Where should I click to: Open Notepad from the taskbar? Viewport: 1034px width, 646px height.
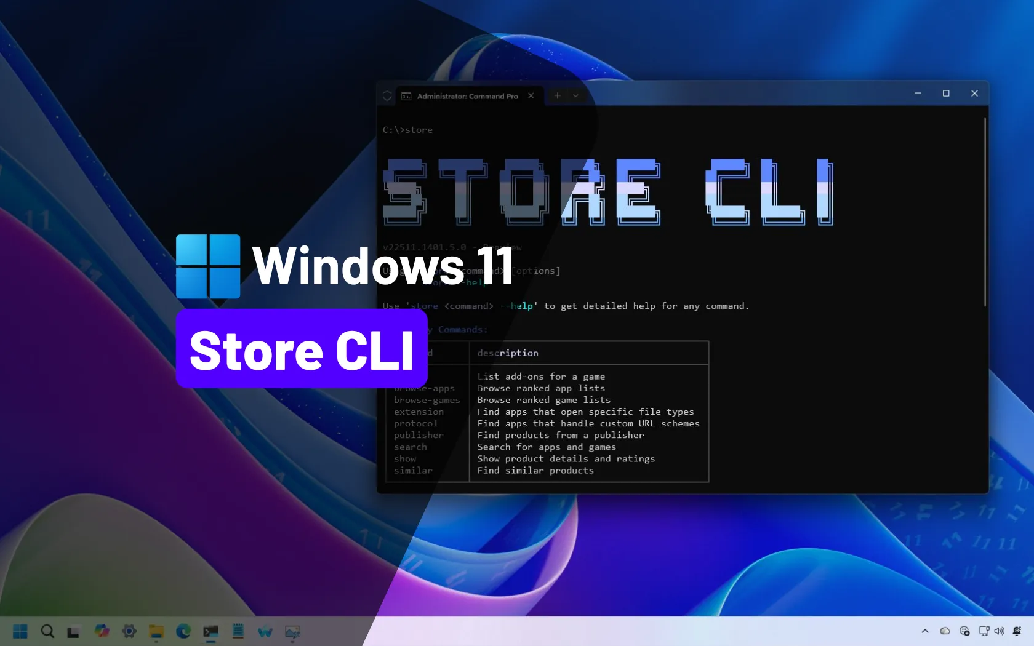pos(238,631)
